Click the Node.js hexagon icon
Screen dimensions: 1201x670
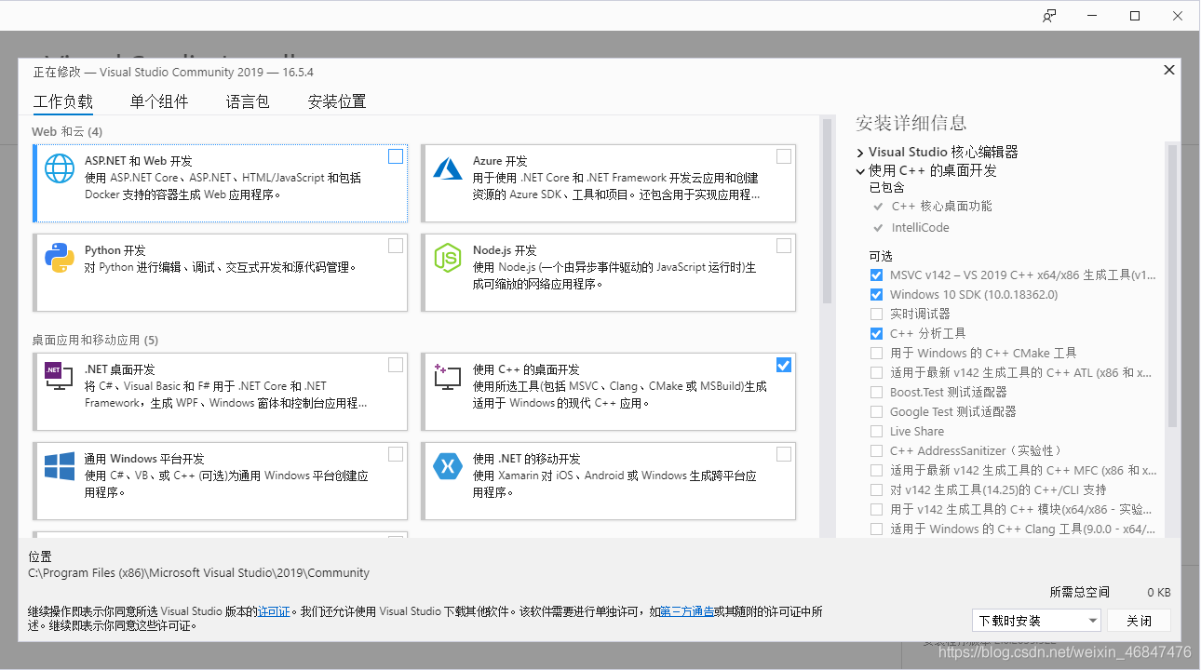[x=448, y=258]
